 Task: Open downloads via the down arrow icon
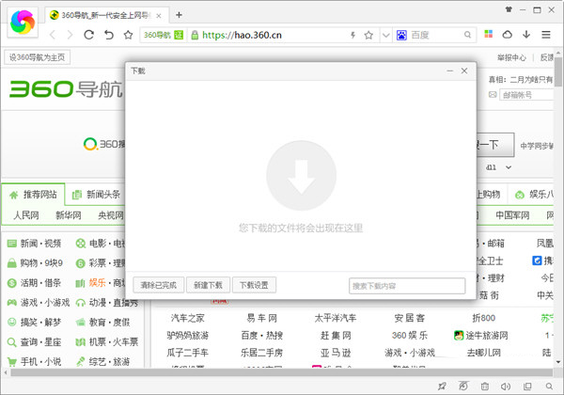[526, 35]
